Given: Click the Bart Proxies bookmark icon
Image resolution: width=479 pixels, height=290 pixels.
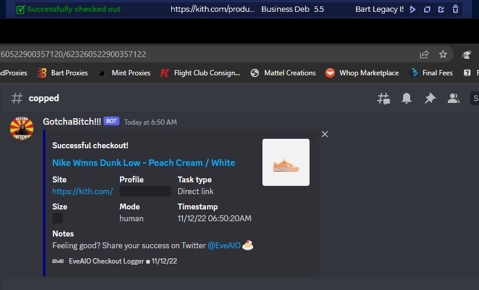Looking at the screenshot, I should (x=42, y=73).
